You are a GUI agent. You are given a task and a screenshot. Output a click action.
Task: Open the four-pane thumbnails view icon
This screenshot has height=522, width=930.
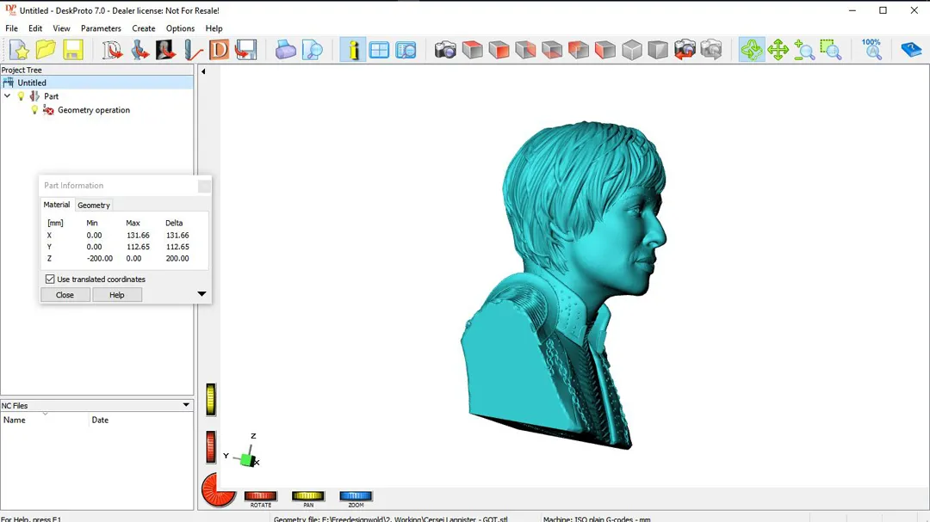(x=379, y=50)
